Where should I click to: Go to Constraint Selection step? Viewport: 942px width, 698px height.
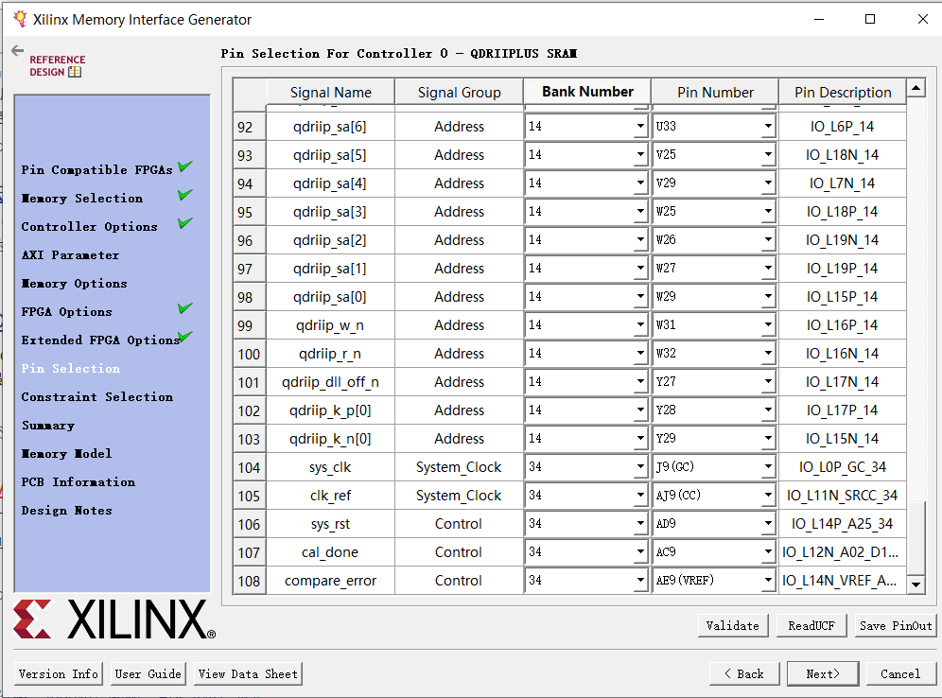coord(97,396)
